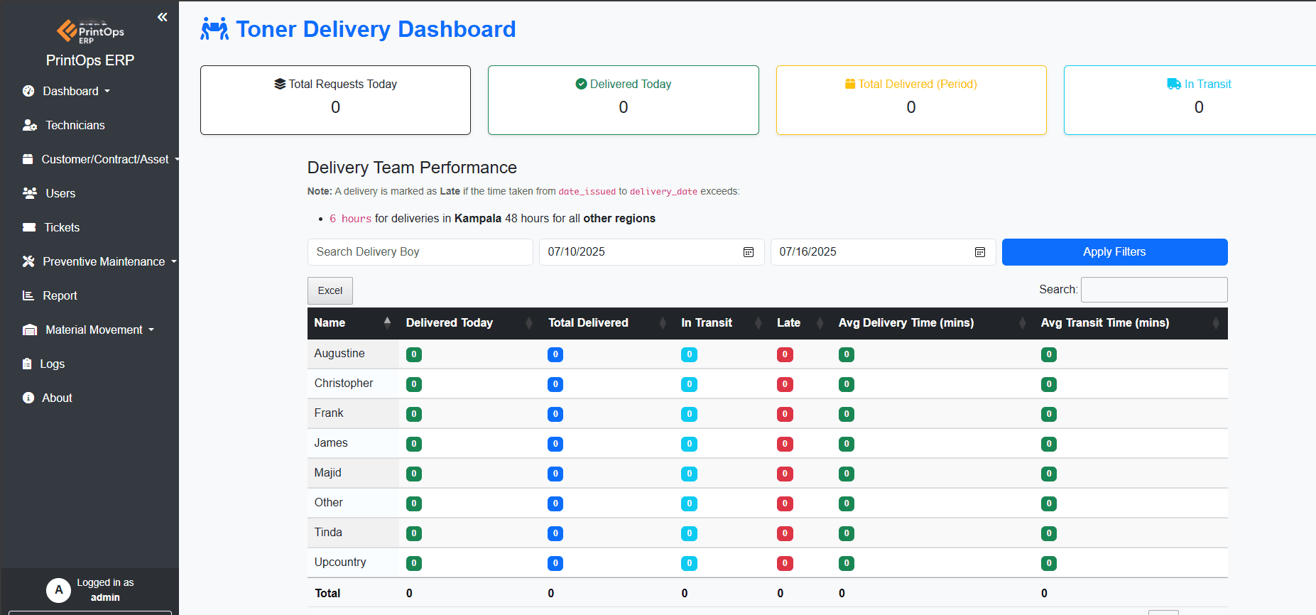Viewport: 1316px width, 615px height.
Task: Click the Preventive Maintenance tools icon
Action: click(28, 261)
